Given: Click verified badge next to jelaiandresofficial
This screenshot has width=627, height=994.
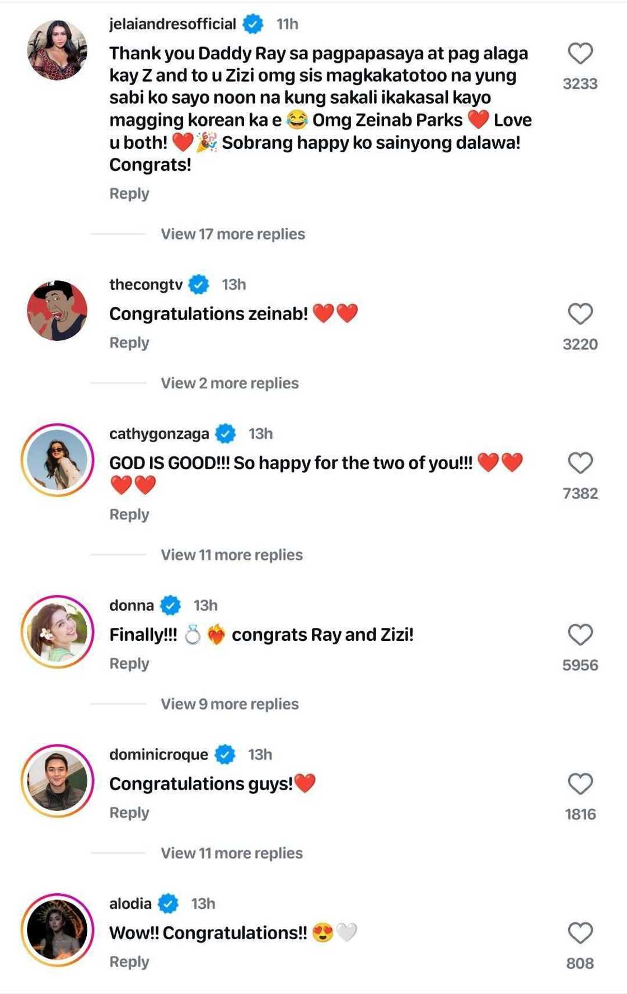Looking at the screenshot, I should point(252,24).
